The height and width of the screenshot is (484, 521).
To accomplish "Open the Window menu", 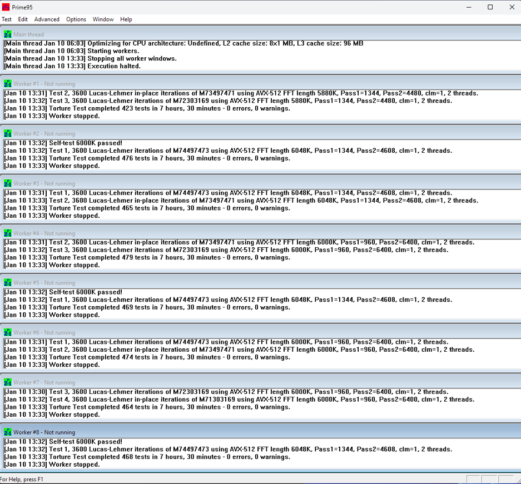I will tap(103, 19).
